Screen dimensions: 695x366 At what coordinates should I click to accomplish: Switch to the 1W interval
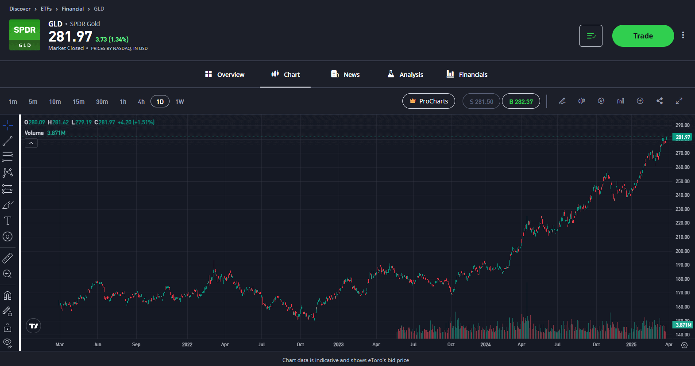point(180,102)
